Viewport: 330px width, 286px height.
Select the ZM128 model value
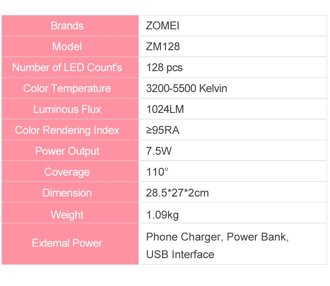point(163,47)
